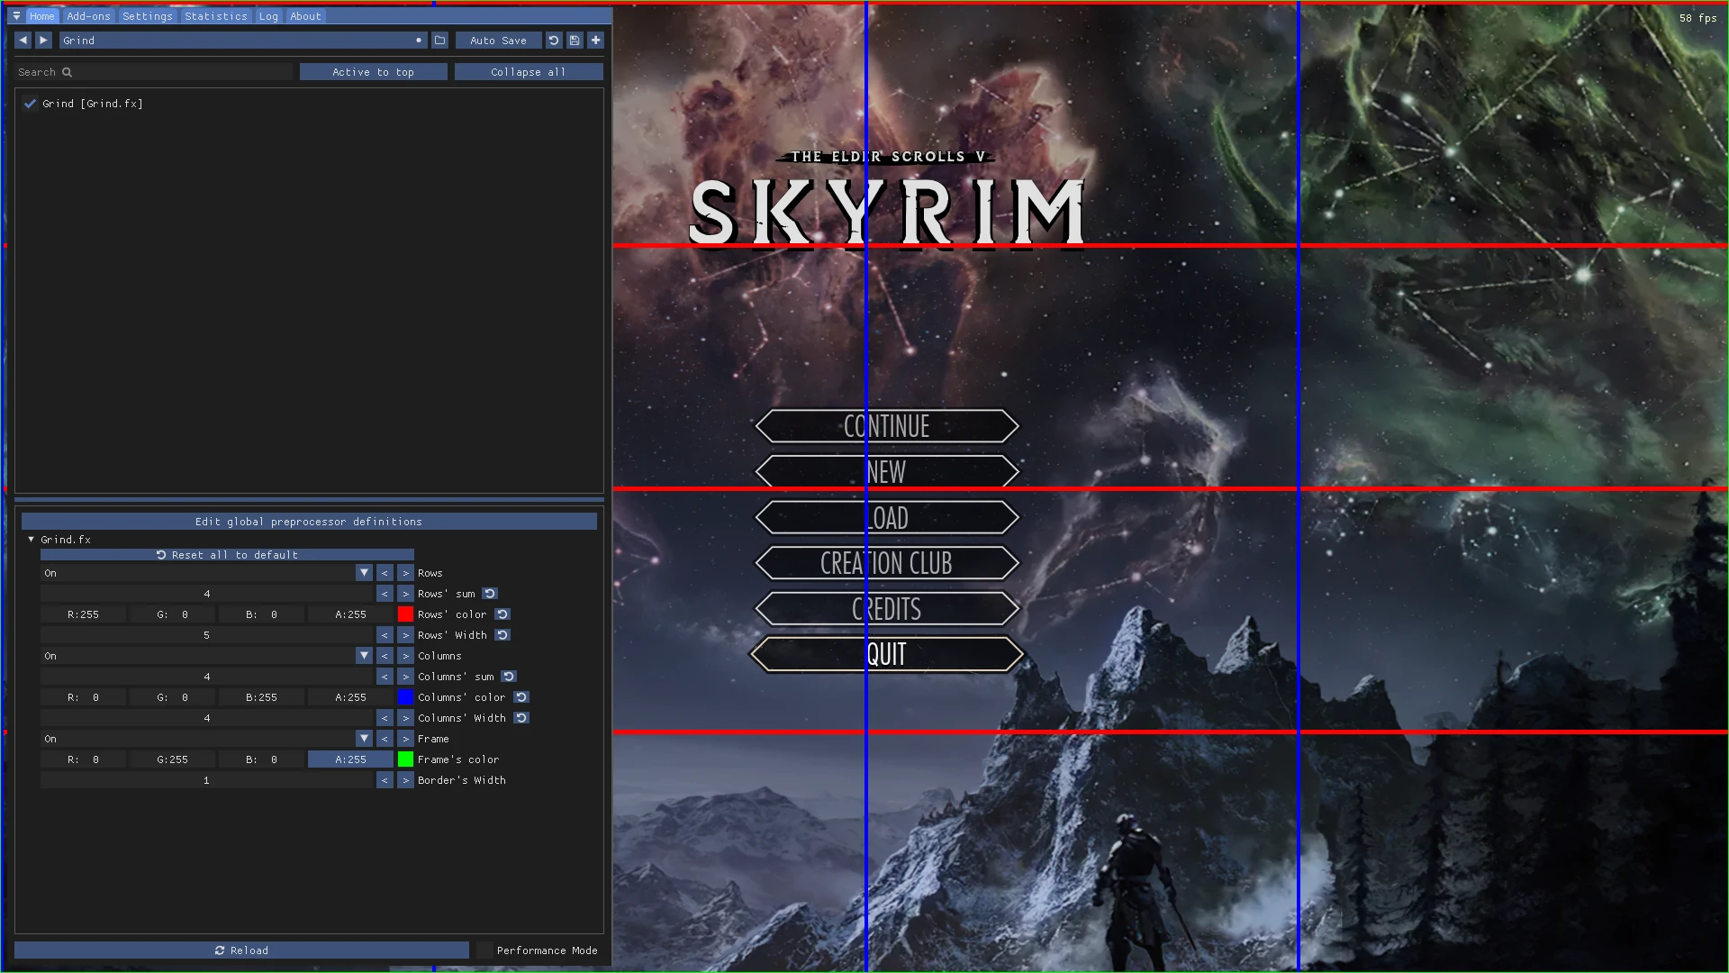The height and width of the screenshot is (973, 1729).
Task: Decrease Columns' Width with left arrow
Action: (x=385, y=718)
